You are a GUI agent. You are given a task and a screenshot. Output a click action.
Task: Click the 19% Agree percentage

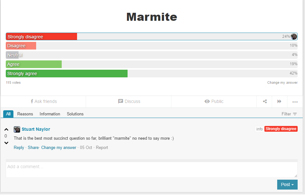click(x=293, y=64)
